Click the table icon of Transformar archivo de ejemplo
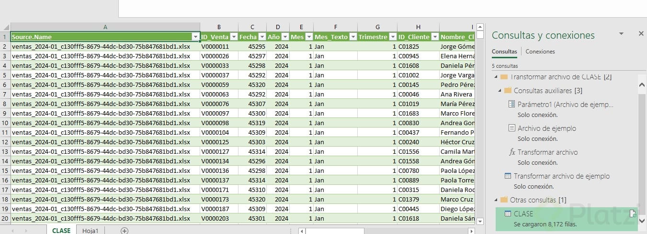 [508, 176]
